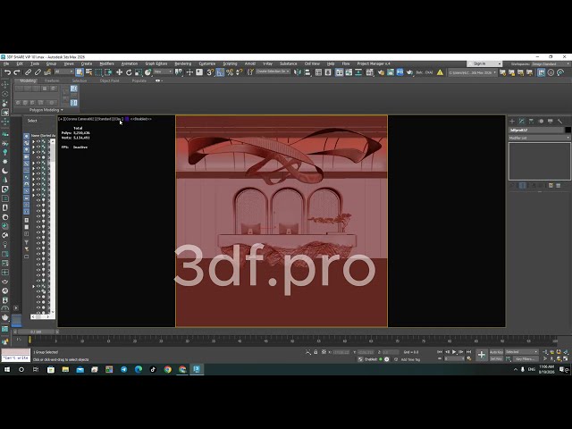Switch to the Freeform ribbon tab
572x429 pixels.
click(52, 80)
